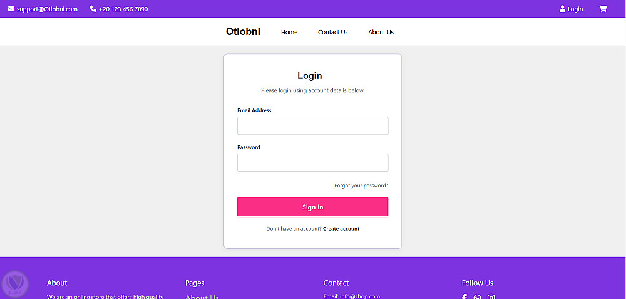Image resolution: width=626 pixels, height=299 pixels.
Task: Navigate to About Us in navbar
Action: [x=381, y=32]
